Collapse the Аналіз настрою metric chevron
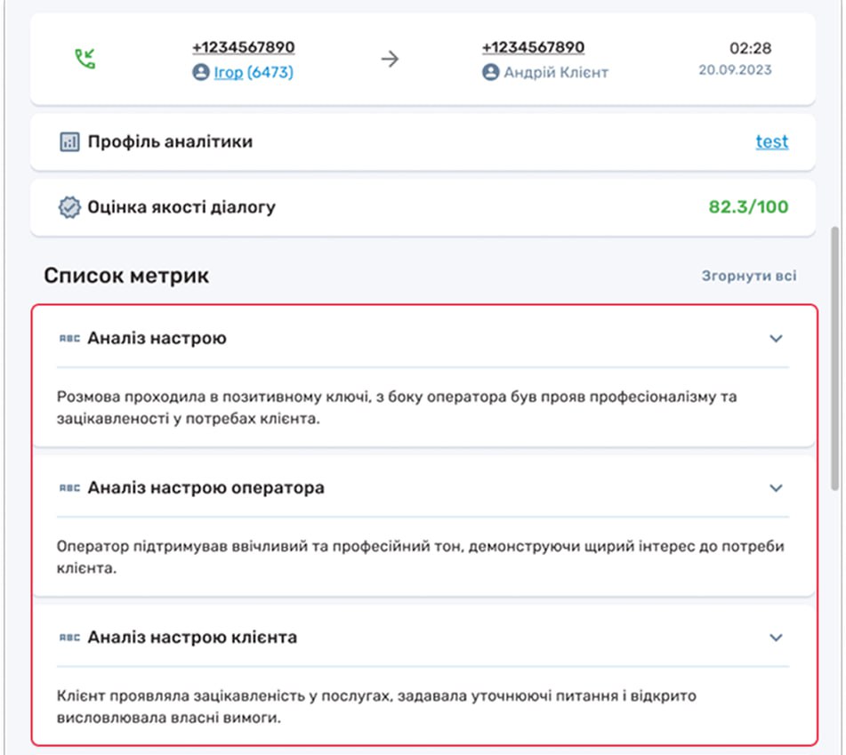The width and height of the screenshot is (846, 755). pos(776,338)
